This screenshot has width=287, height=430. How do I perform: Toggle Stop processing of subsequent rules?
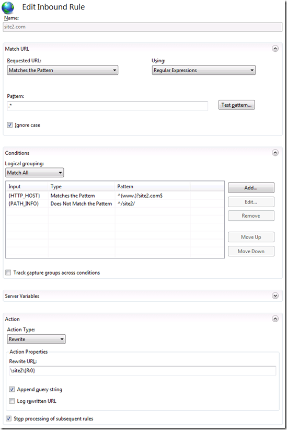8,418
